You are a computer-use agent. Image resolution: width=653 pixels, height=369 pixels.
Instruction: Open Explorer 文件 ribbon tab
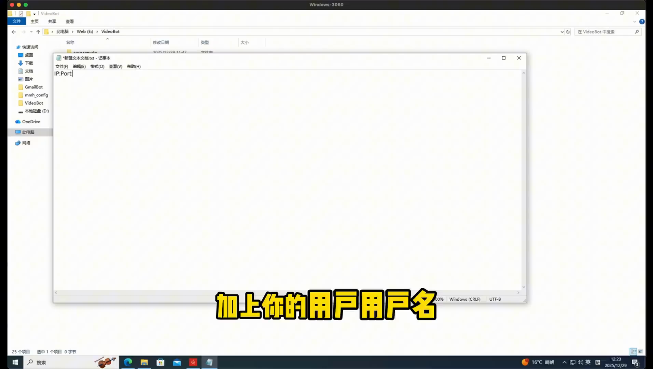17,21
